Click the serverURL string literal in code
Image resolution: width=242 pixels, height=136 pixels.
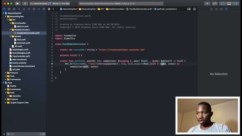[x=121, y=50]
